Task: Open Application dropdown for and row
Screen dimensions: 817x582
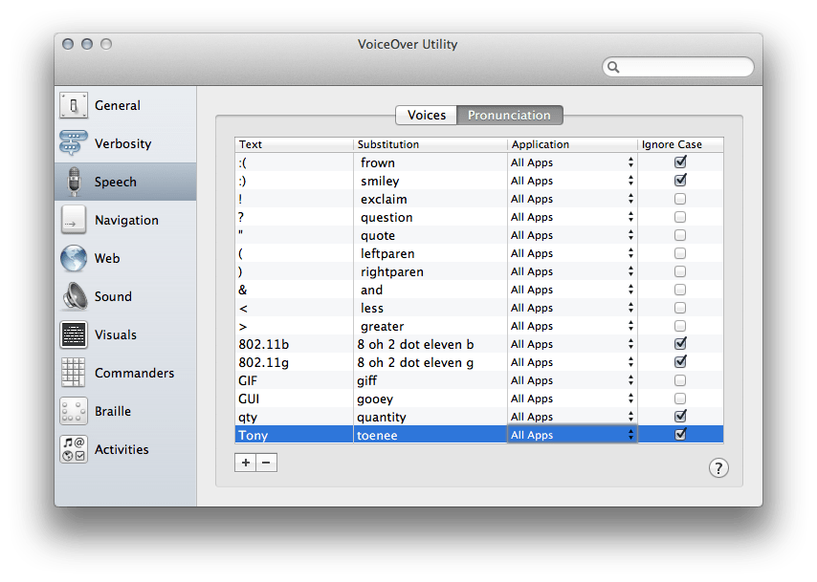Action: point(572,290)
